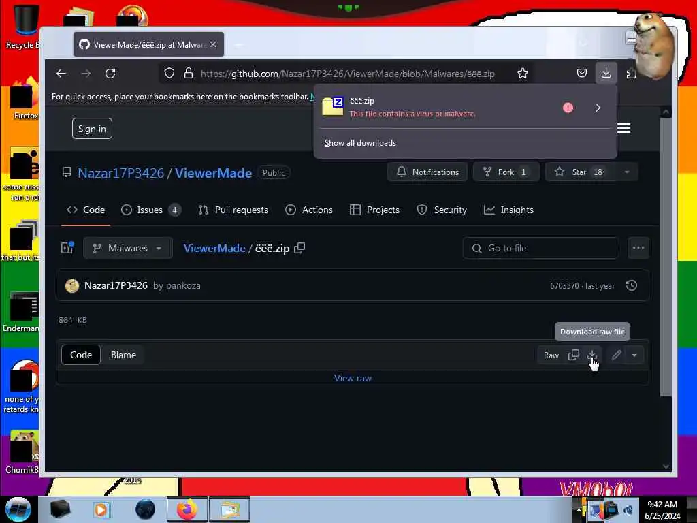This screenshot has height=523, width=697.
Task: Open tracking protection shield icon
Action: (x=169, y=74)
